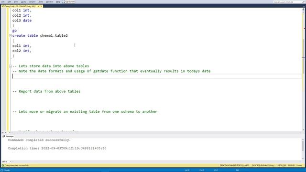Image resolution: width=306 pixels, height=172 pixels.
Task: Click the Full Screen toggle button
Action: tap(69, 2)
